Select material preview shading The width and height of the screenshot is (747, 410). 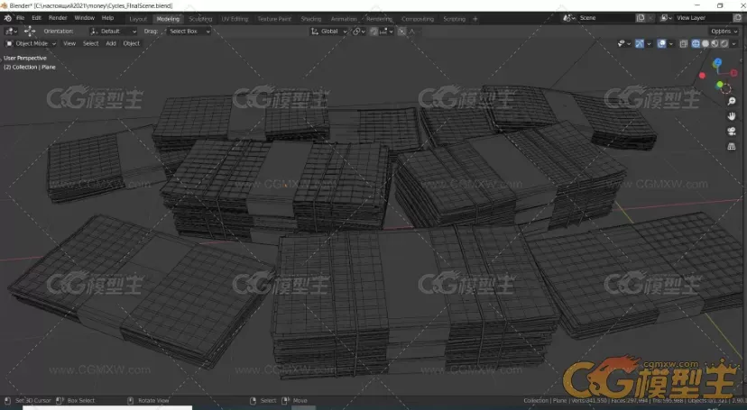[715, 43]
